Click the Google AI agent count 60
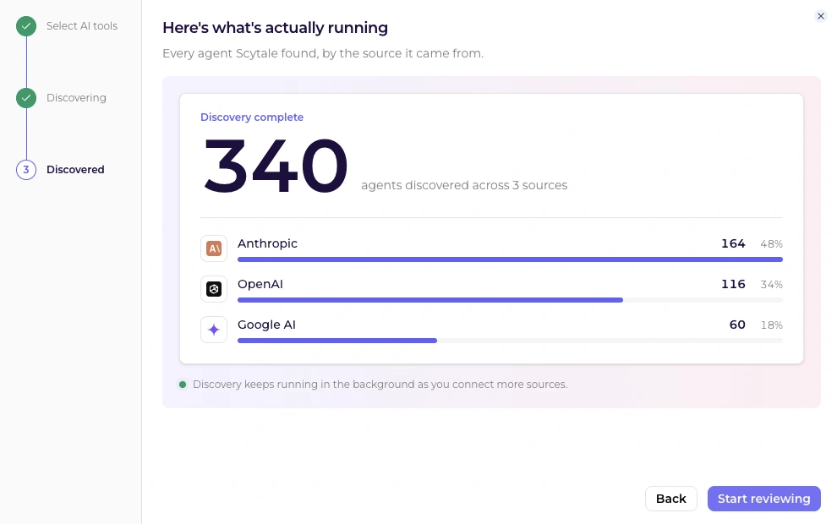This screenshot has width=837, height=524. click(x=737, y=325)
